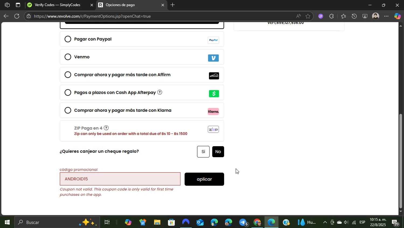Click the "Coupon not valid" error message
Screen dimensions: 404x228
116,192
